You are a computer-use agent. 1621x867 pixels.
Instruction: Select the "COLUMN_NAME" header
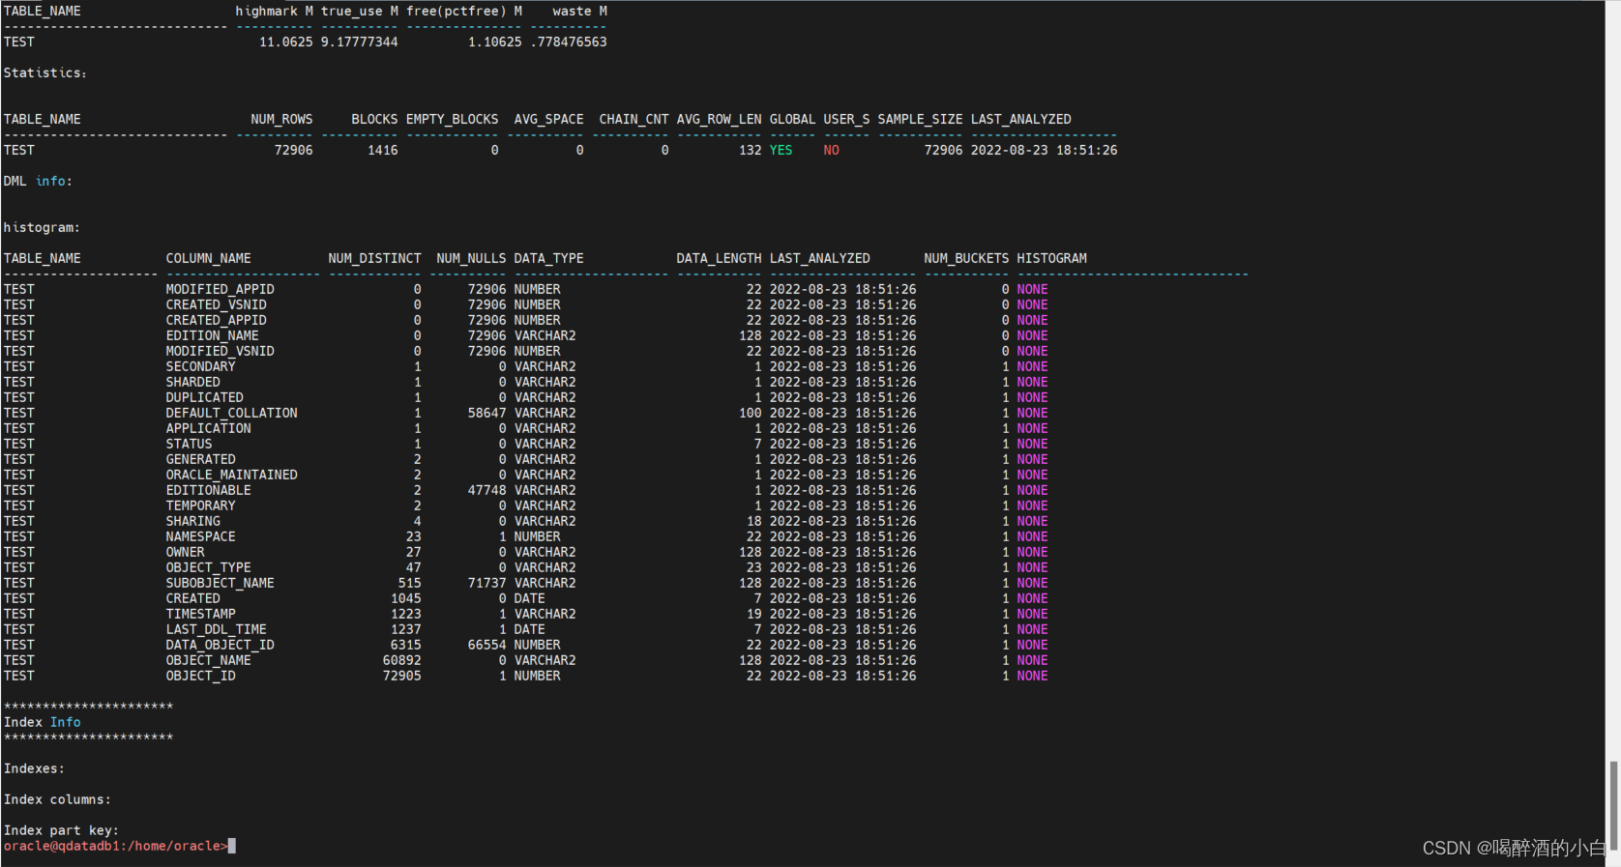208,259
